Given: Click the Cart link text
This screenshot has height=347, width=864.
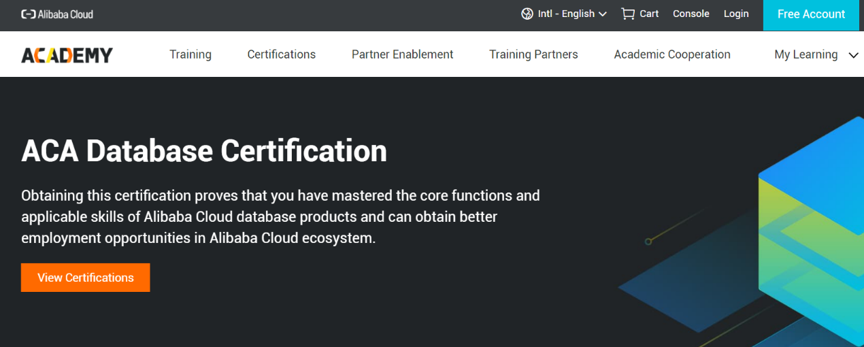Looking at the screenshot, I should pyautogui.click(x=649, y=14).
